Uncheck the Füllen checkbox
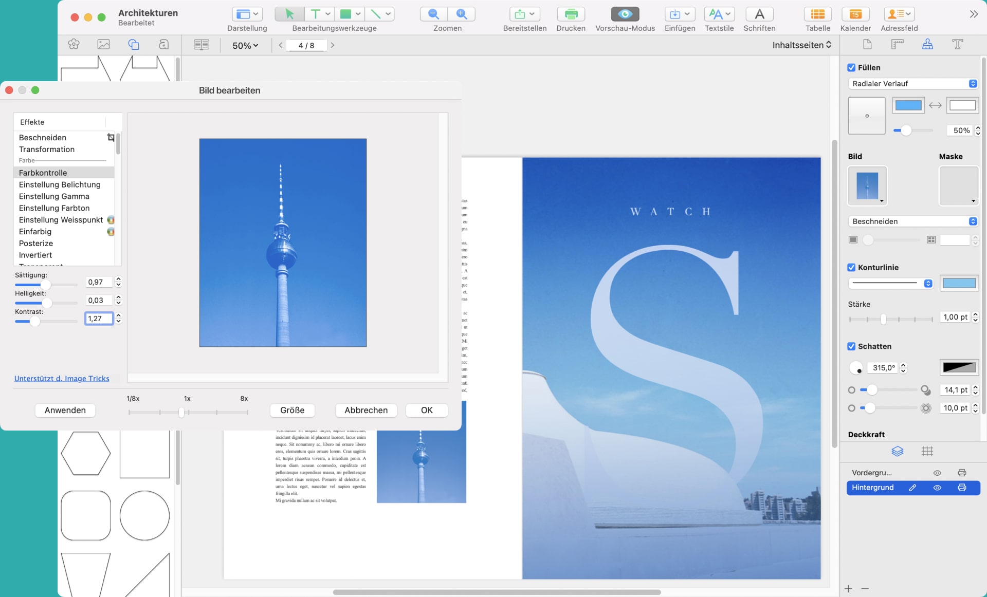The height and width of the screenshot is (597, 987). [x=851, y=67]
